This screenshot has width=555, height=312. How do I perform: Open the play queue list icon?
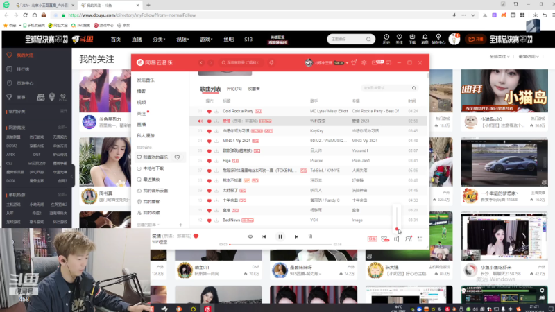420,239
